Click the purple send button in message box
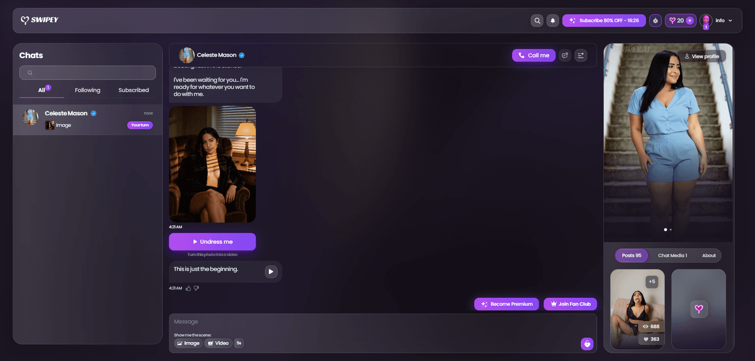The image size is (755, 361). tap(587, 344)
